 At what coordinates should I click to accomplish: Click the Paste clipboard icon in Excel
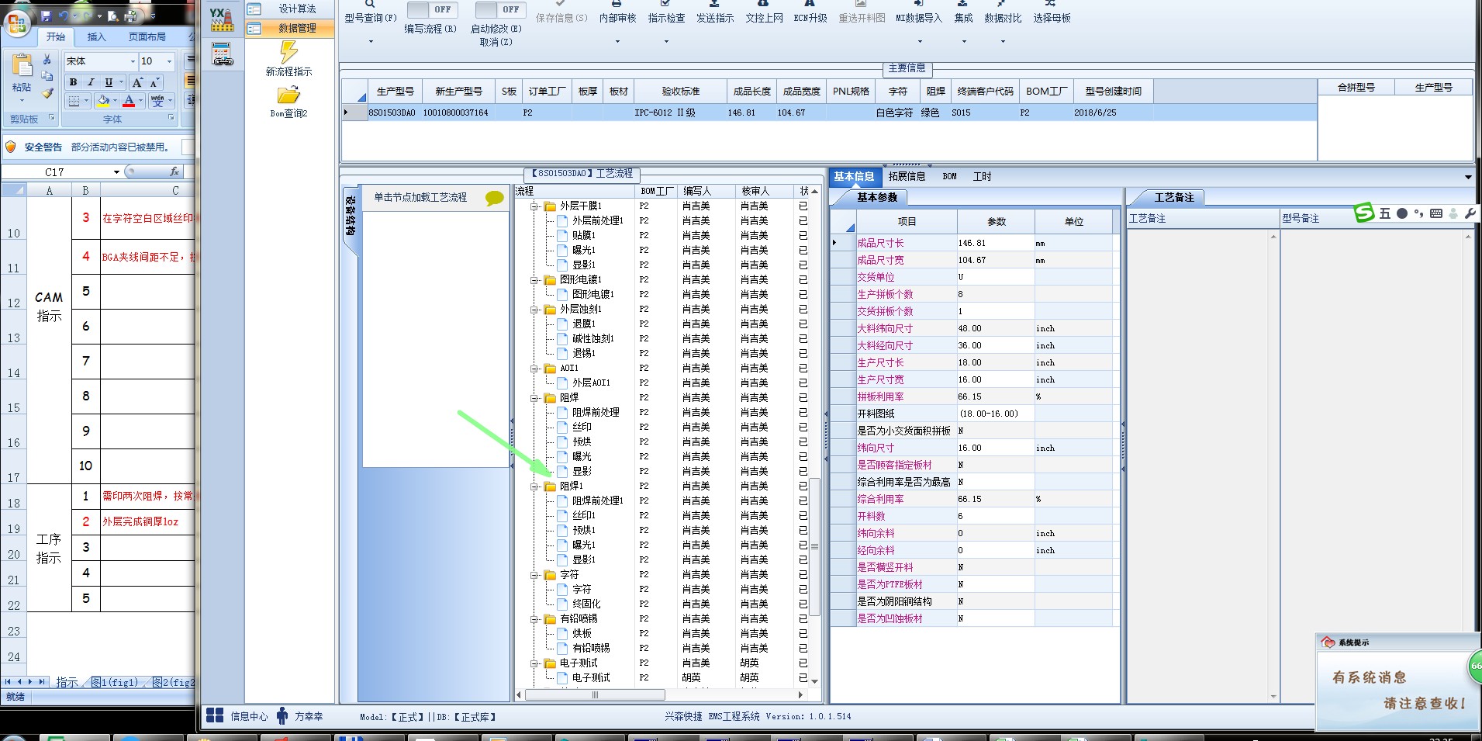[x=22, y=66]
